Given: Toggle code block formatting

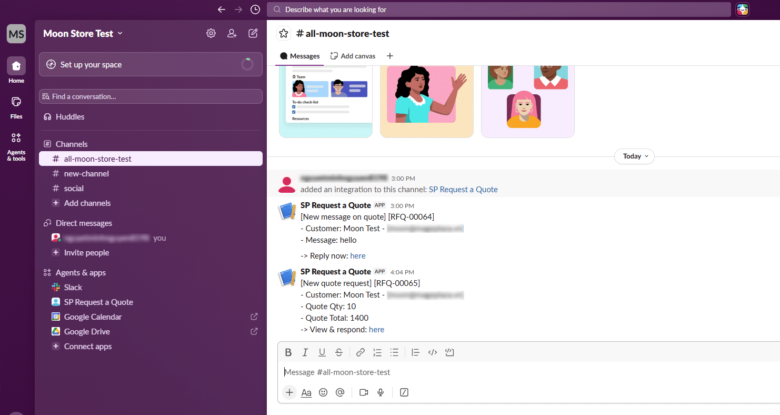Looking at the screenshot, I should pos(449,352).
